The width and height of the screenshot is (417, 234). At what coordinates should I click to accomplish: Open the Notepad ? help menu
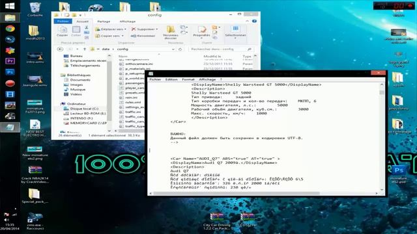tap(221, 79)
